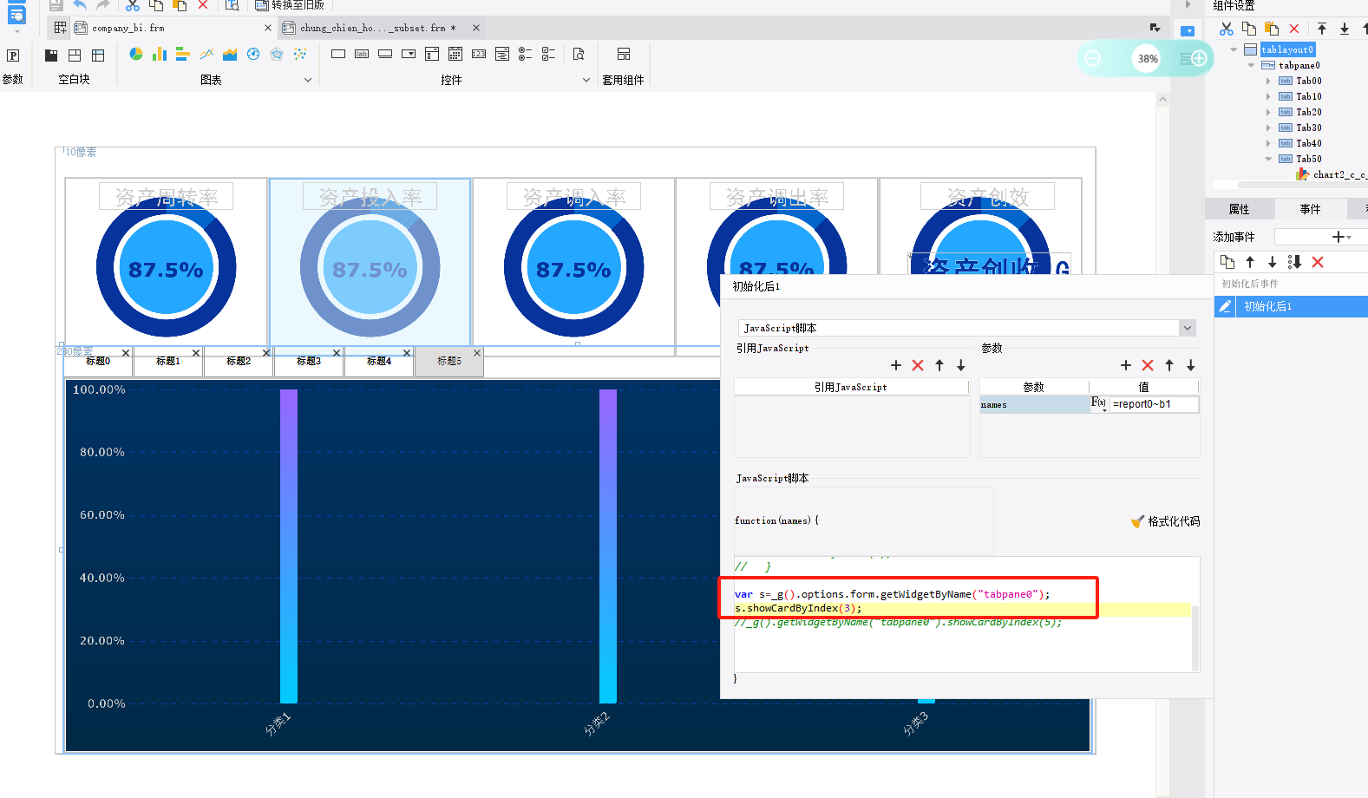
Task: Open the F(x) formula type dropdown
Action: [1099, 404]
